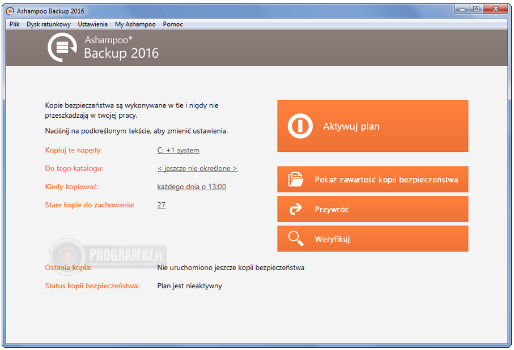Click 'Nie uruchomiono jeszcze kopii bezpieczeństwa' text
514x350 pixels.
point(231,268)
